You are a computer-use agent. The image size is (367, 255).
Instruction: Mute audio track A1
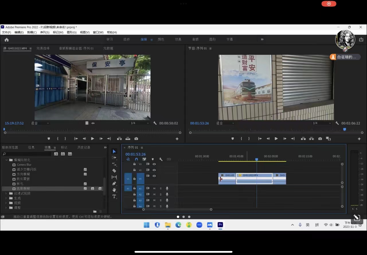(x=154, y=188)
